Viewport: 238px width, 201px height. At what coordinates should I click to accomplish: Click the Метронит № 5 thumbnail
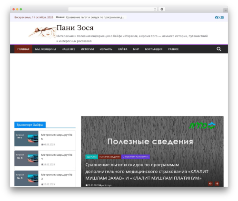(x=26, y=138)
